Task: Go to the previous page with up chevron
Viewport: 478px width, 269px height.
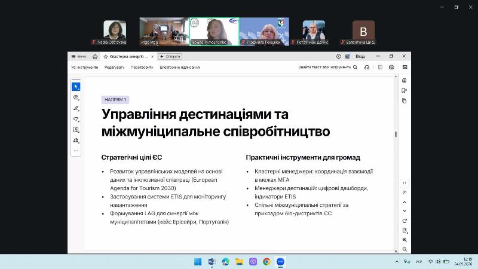Action: [x=405, y=202]
